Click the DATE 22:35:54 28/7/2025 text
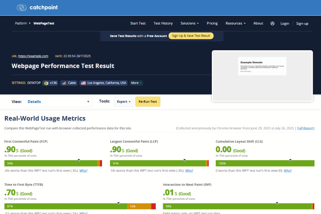321x214 pixels. (73, 56)
